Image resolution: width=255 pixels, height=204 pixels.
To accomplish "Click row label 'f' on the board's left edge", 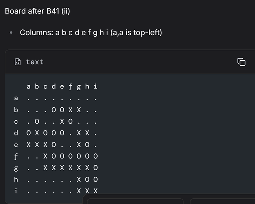I will click(16, 156).
